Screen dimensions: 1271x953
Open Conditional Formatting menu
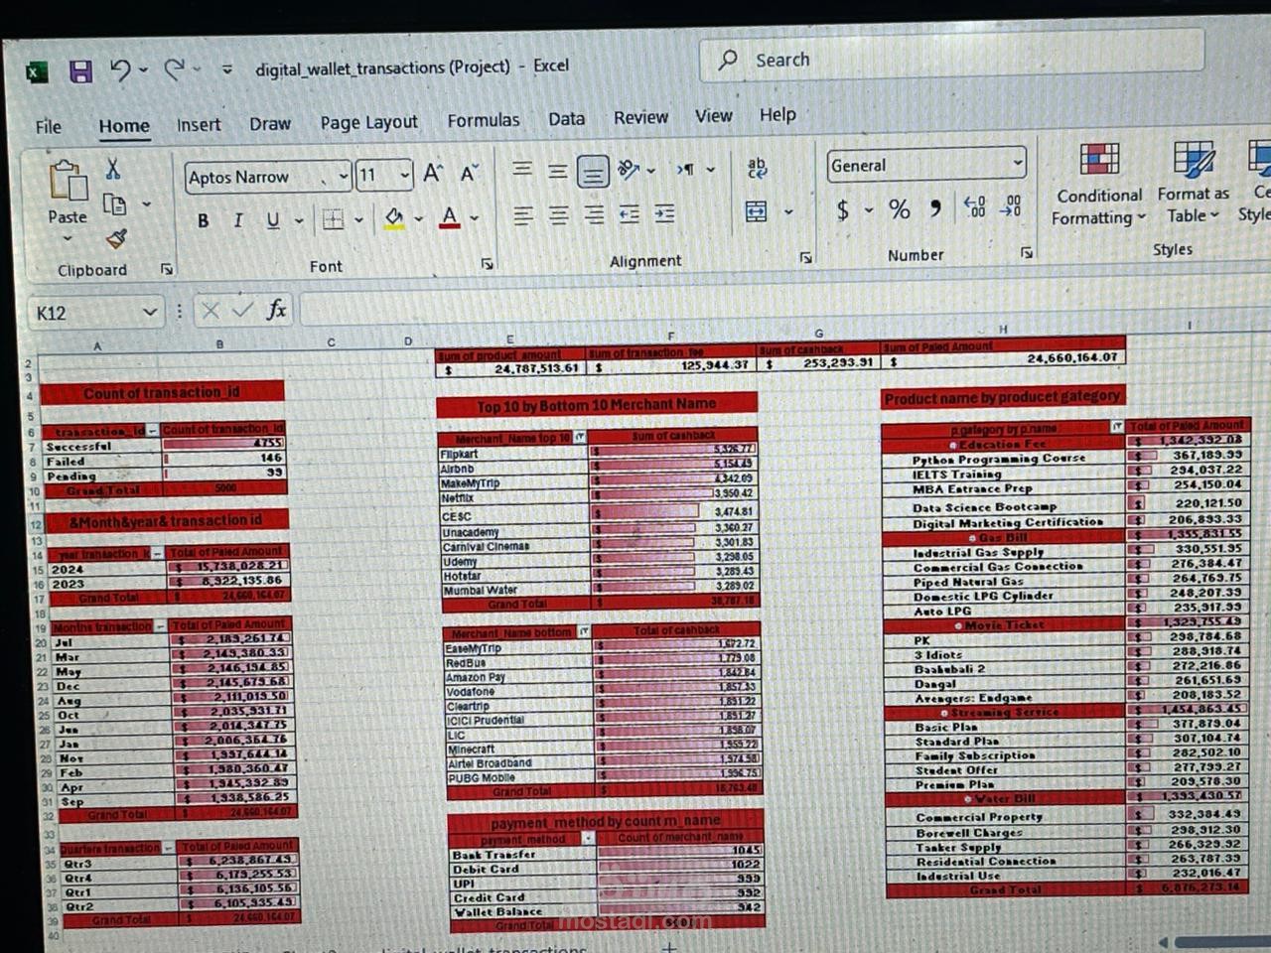click(x=1098, y=185)
